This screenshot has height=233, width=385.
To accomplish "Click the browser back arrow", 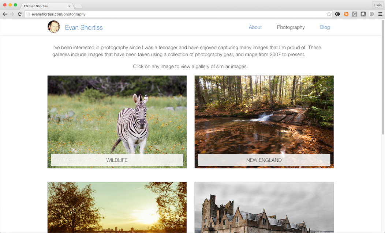I will [5, 14].
